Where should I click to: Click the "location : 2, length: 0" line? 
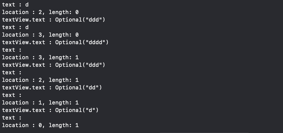pyautogui.click(x=40, y=12)
